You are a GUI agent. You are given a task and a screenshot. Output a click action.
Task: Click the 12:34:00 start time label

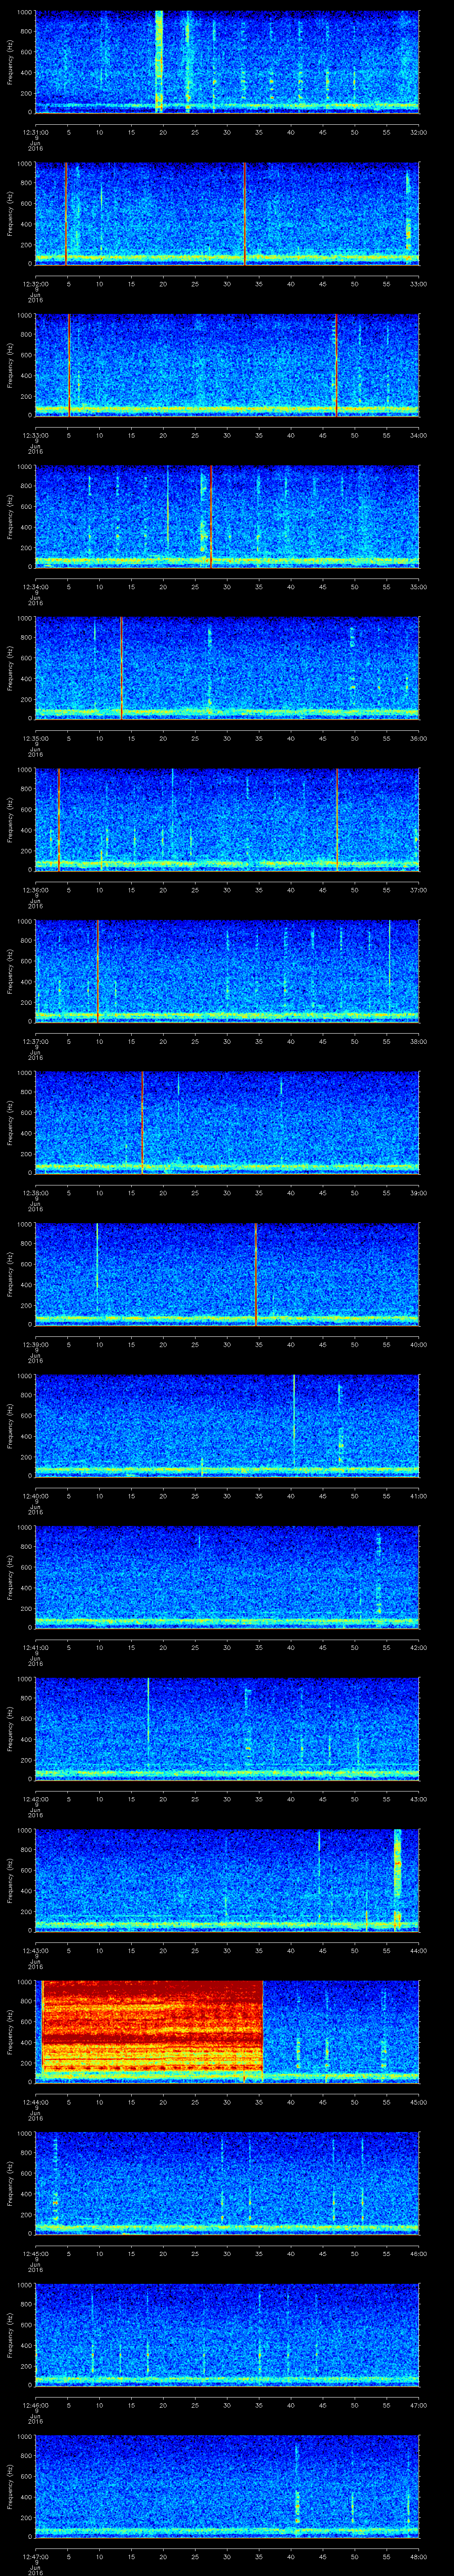36,586
